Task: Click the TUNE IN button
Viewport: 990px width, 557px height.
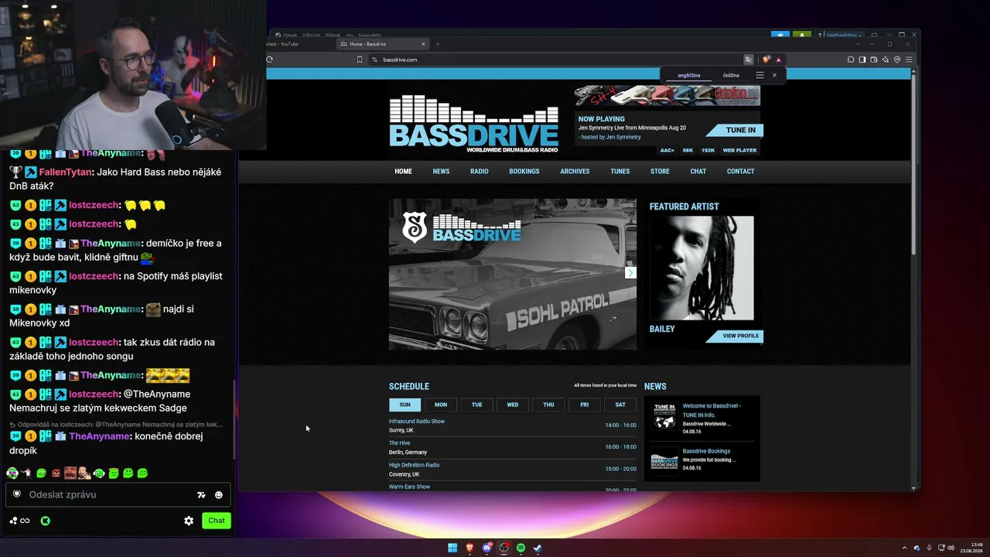Action: pyautogui.click(x=735, y=130)
